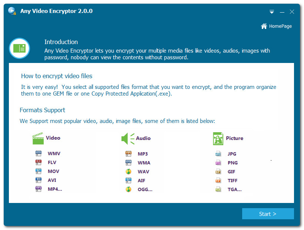The width and height of the screenshot is (304, 230).
Task: Click the 'Introduction' heading
Action: click(x=61, y=42)
